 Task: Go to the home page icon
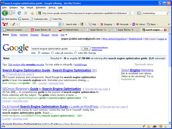[x=32, y=13]
